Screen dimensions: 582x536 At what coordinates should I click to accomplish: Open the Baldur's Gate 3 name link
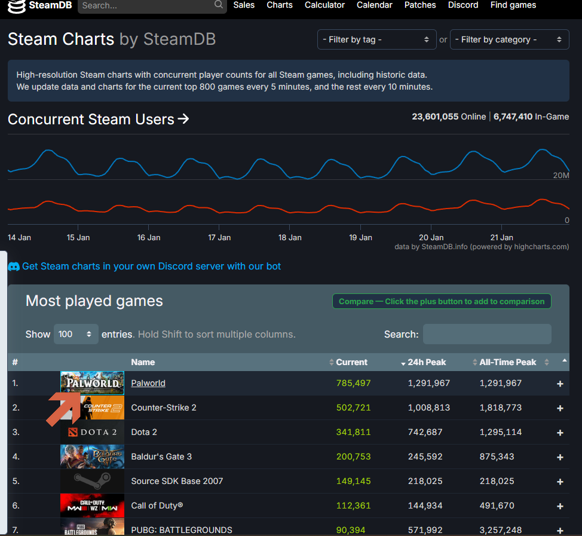tap(161, 457)
